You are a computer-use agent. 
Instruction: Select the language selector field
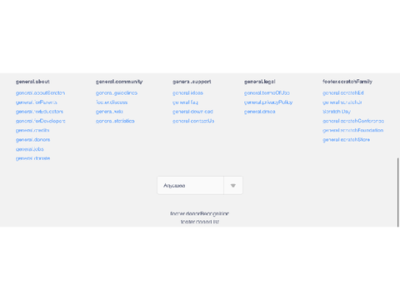click(200, 185)
